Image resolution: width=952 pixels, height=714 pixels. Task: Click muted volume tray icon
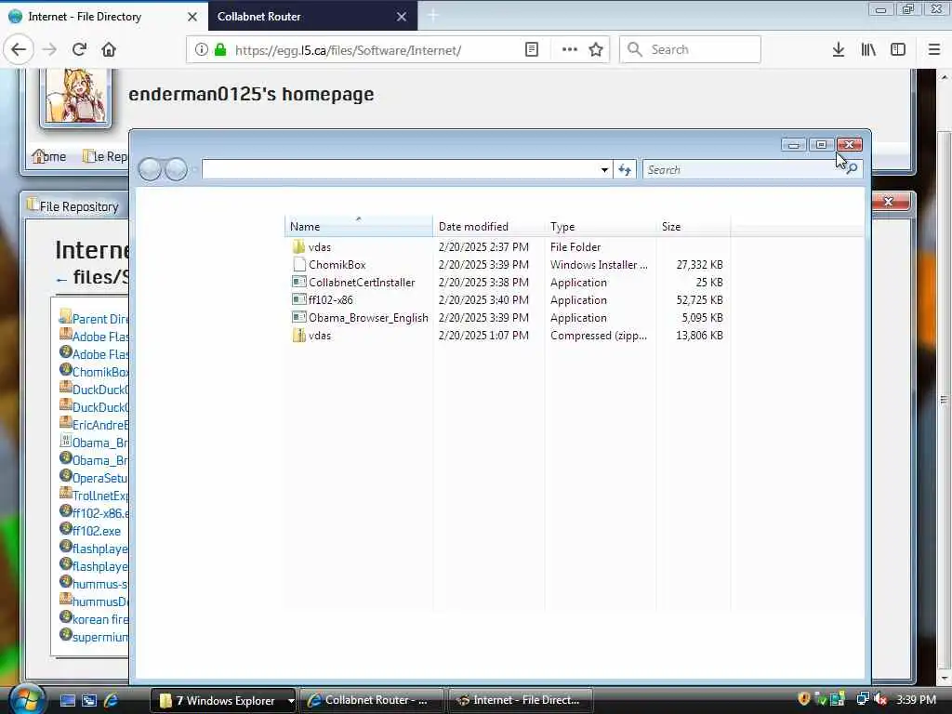tap(881, 699)
